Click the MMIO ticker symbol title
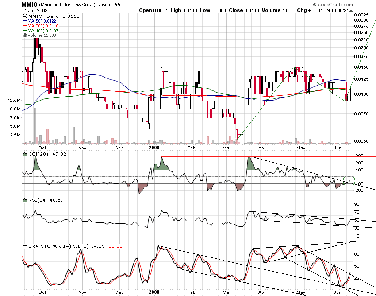The width and height of the screenshot is (376, 296). pos(30,4)
